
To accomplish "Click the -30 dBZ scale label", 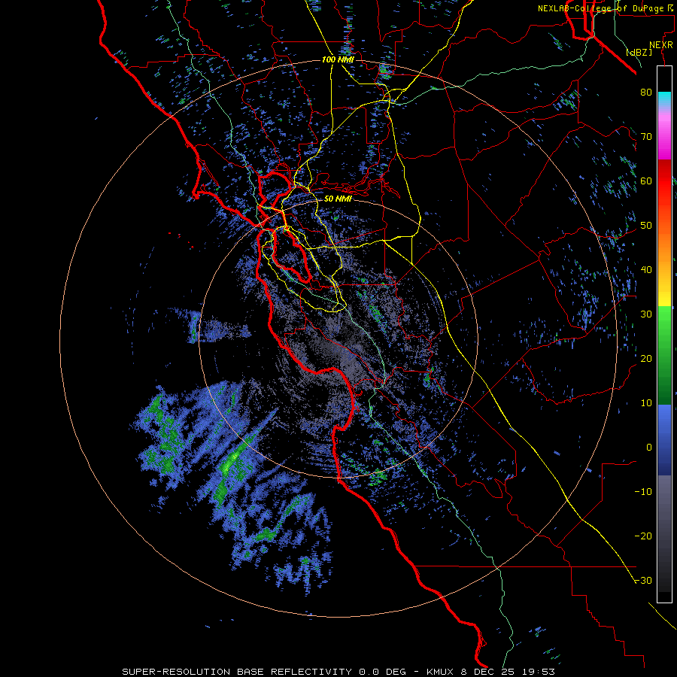I will (x=643, y=581).
